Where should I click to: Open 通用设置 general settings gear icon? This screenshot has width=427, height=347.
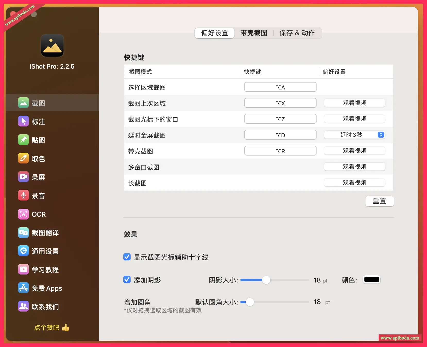click(23, 251)
